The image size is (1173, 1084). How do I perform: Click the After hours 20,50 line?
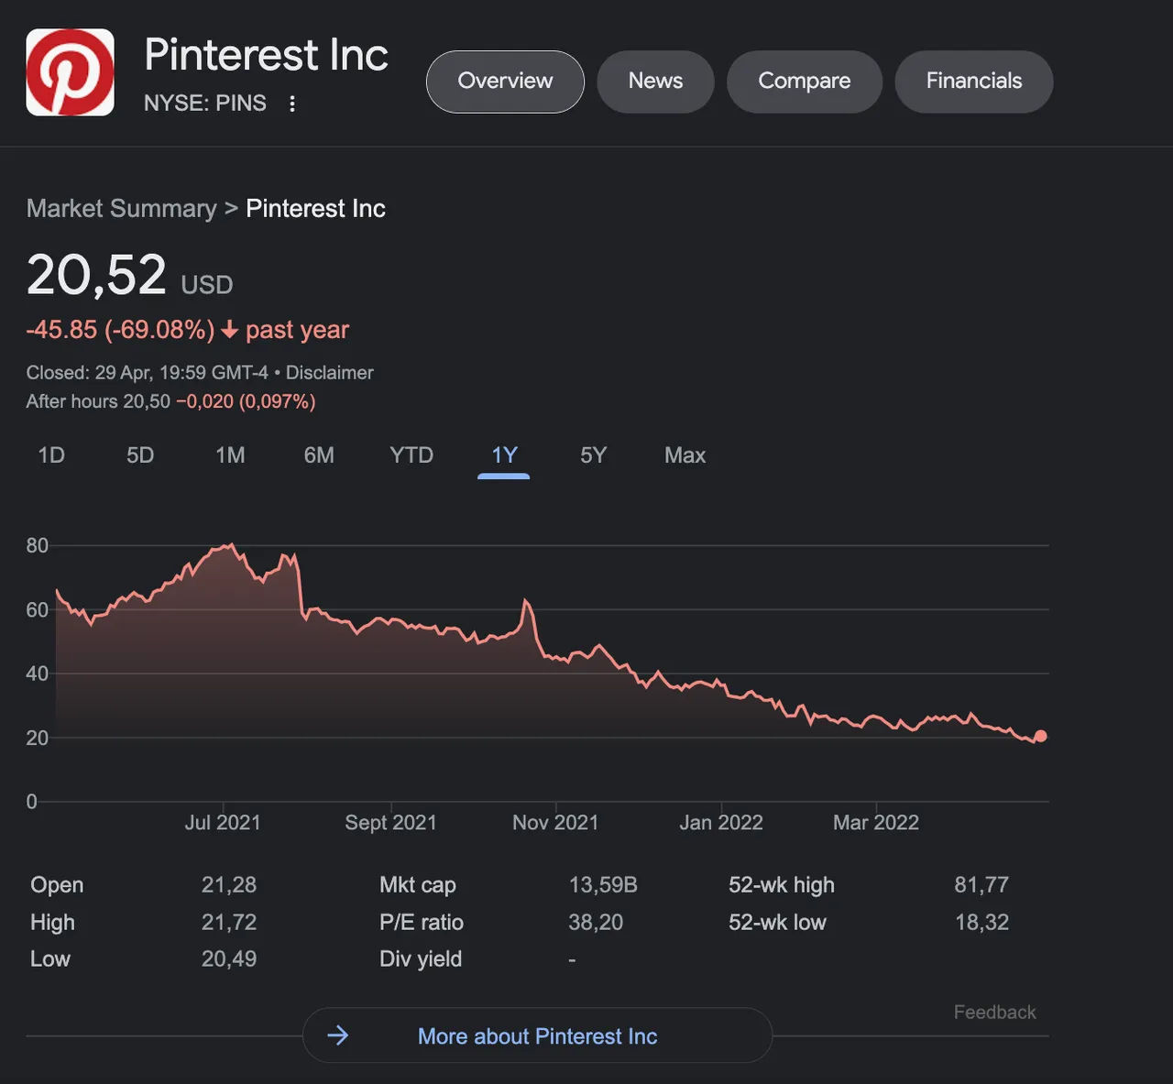170,401
